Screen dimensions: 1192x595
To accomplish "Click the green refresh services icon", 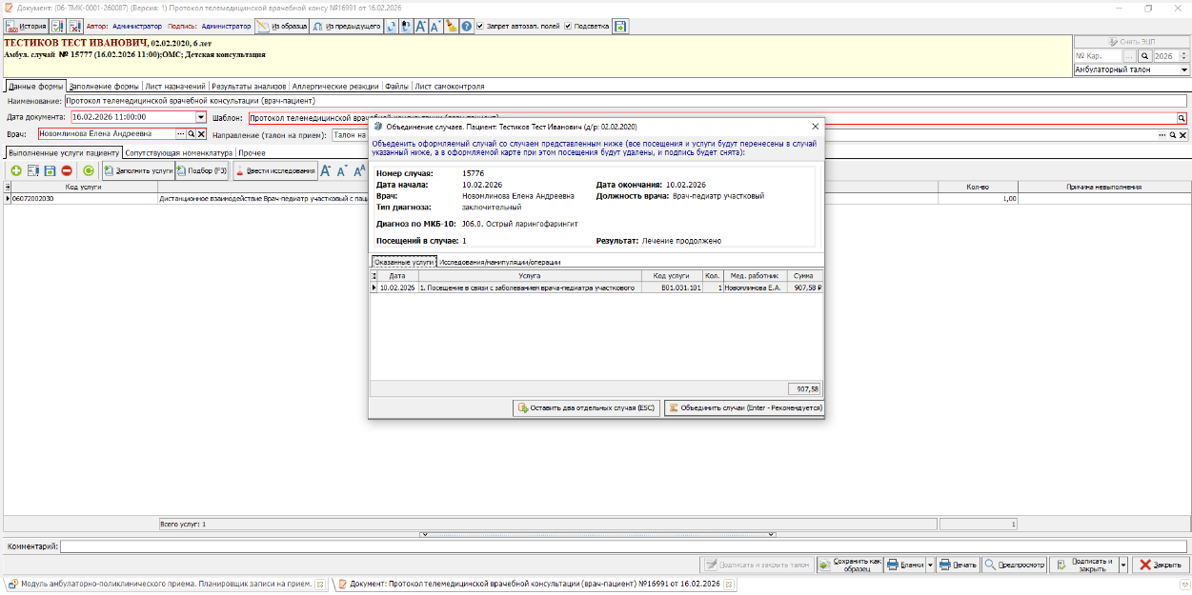I will pyautogui.click(x=89, y=170).
